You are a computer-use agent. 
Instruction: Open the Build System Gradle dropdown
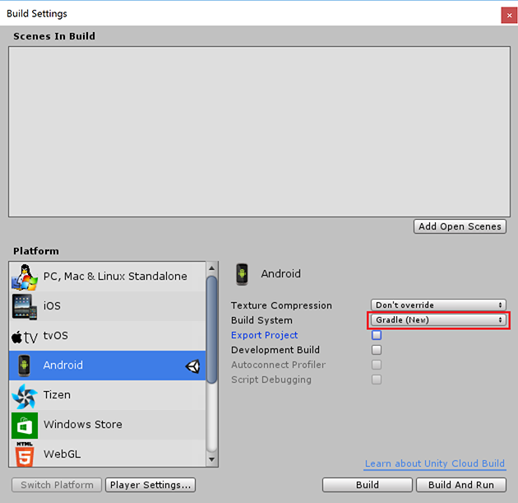(438, 320)
